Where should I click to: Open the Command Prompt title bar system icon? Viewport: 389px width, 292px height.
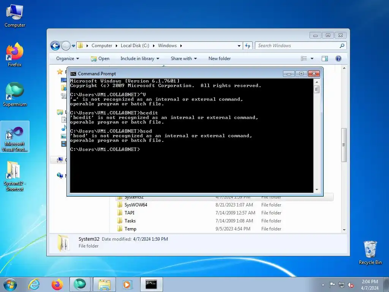click(x=73, y=74)
